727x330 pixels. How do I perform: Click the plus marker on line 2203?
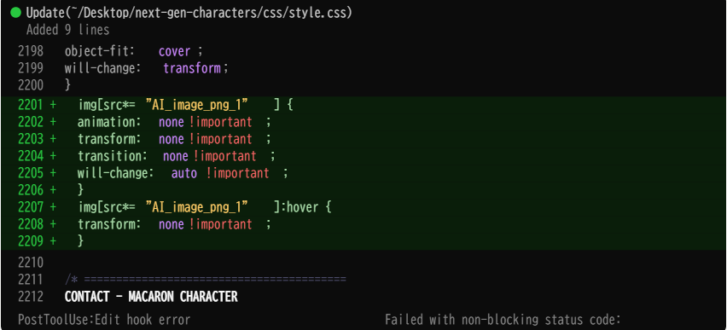[x=53, y=140]
